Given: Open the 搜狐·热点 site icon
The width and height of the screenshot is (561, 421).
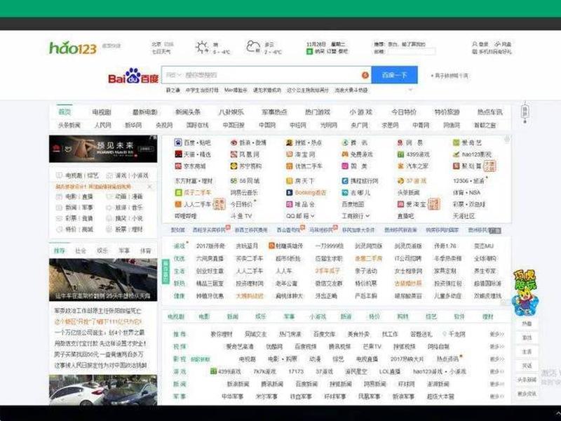Looking at the screenshot, I should tap(289, 142).
